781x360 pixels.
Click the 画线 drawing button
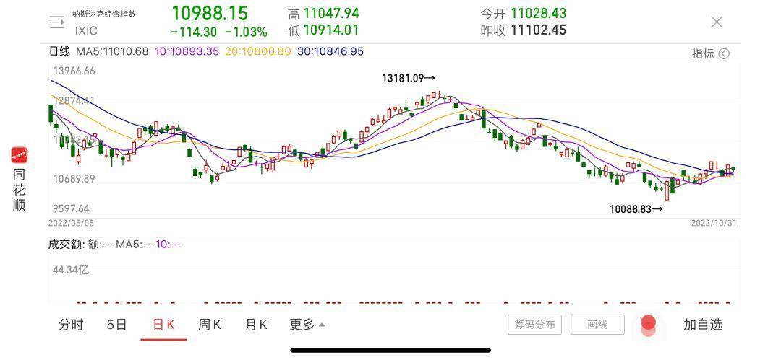[x=597, y=325]
